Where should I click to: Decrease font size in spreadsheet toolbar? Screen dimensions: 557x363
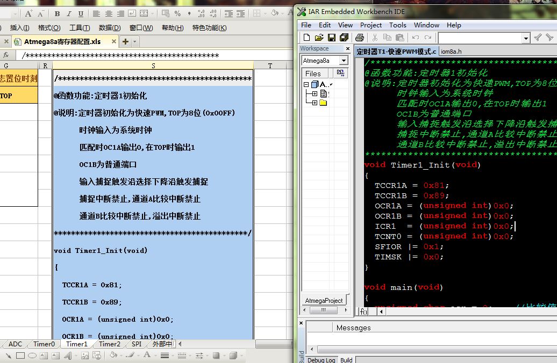click(x=40, y=14)
